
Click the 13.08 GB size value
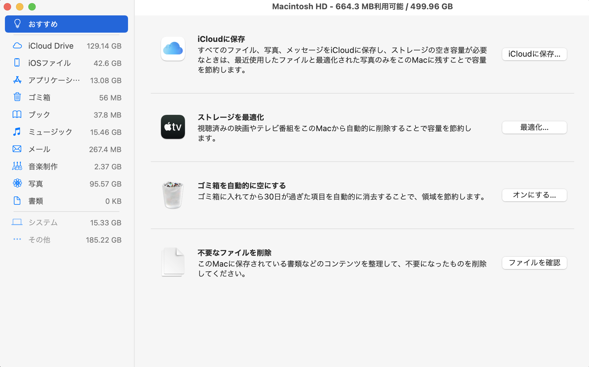pyautogui.click(x=106, y=80)
